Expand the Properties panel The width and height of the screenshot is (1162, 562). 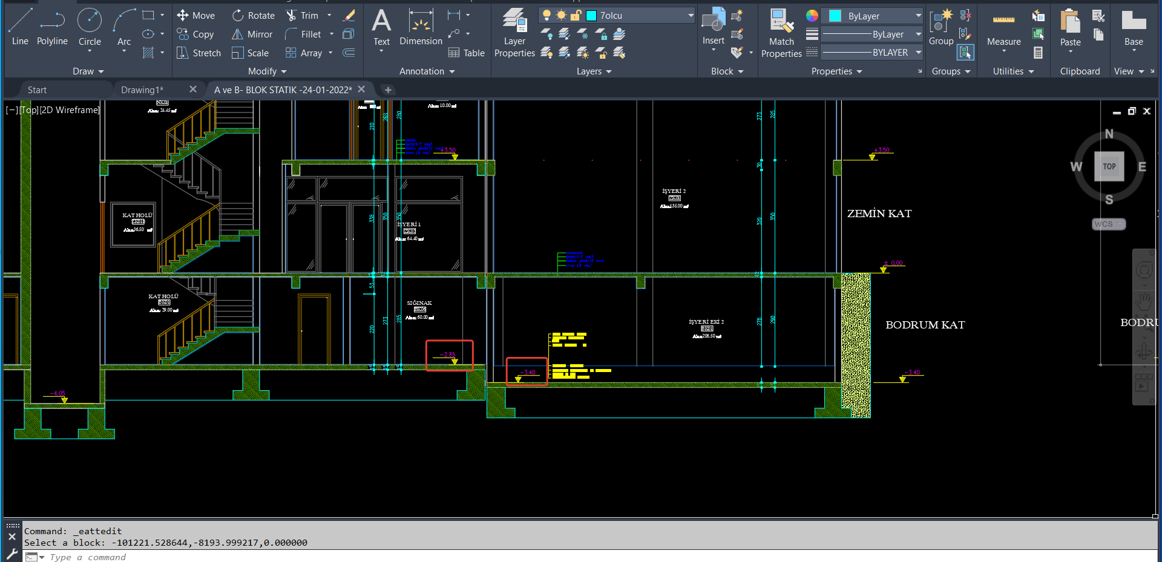pyautogui.click(x=836, y=71)
